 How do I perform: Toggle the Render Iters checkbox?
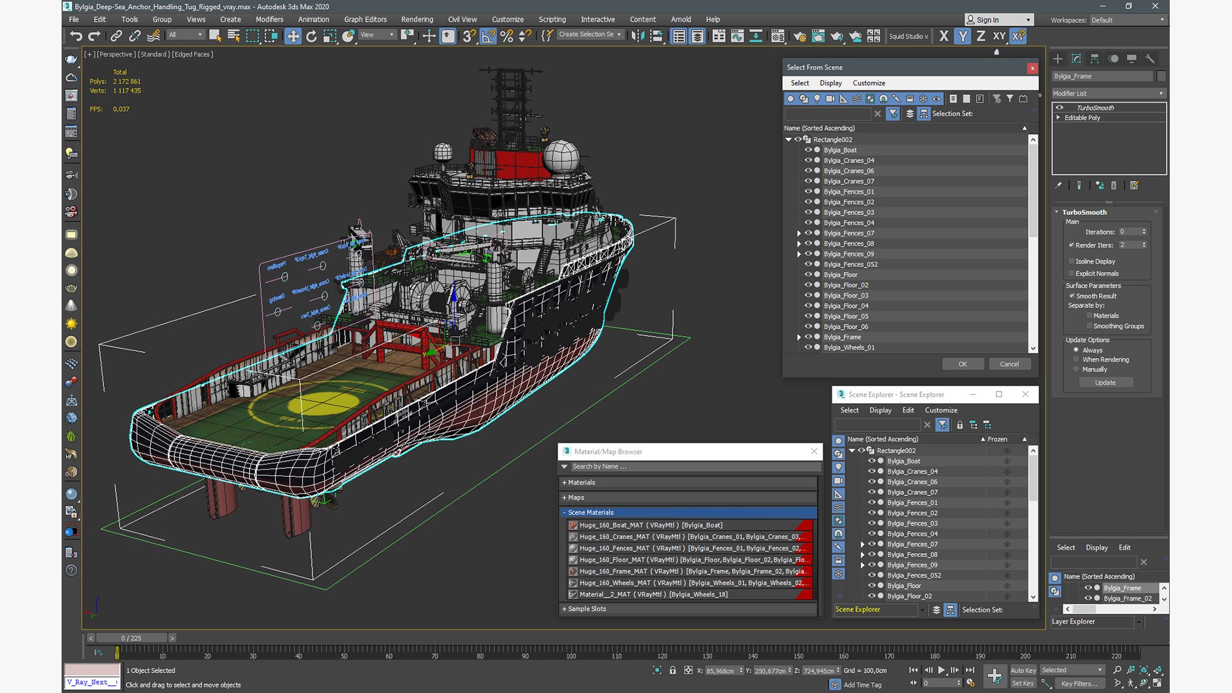point(1071,245)
